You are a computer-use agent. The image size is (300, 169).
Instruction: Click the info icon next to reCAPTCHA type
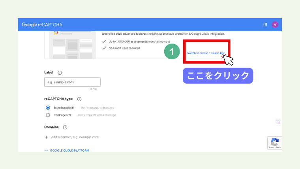coord(79,99)
